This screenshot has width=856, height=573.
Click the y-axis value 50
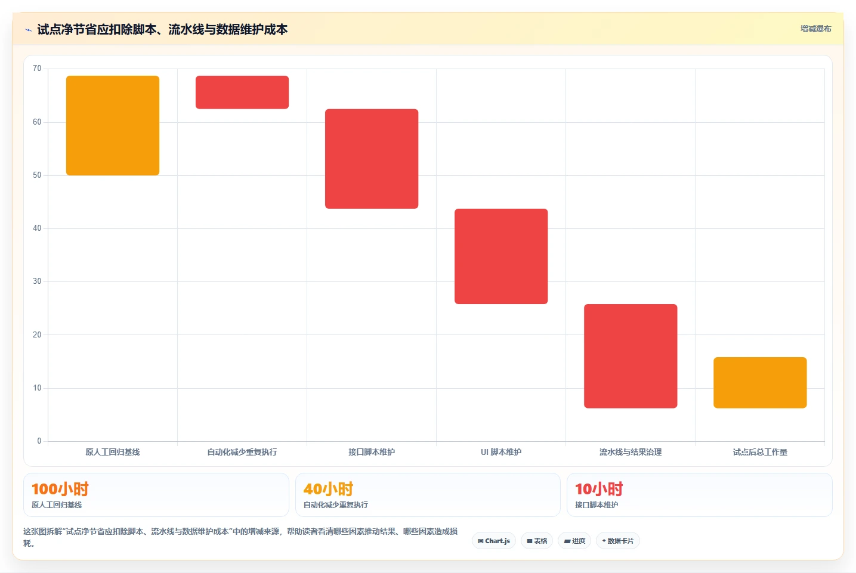[37, 175]
